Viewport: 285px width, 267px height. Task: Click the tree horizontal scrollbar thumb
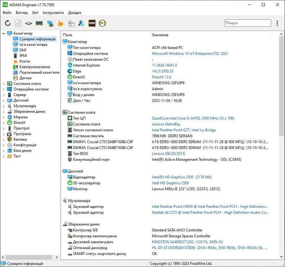pyautogui.click(x=29, y=257)
